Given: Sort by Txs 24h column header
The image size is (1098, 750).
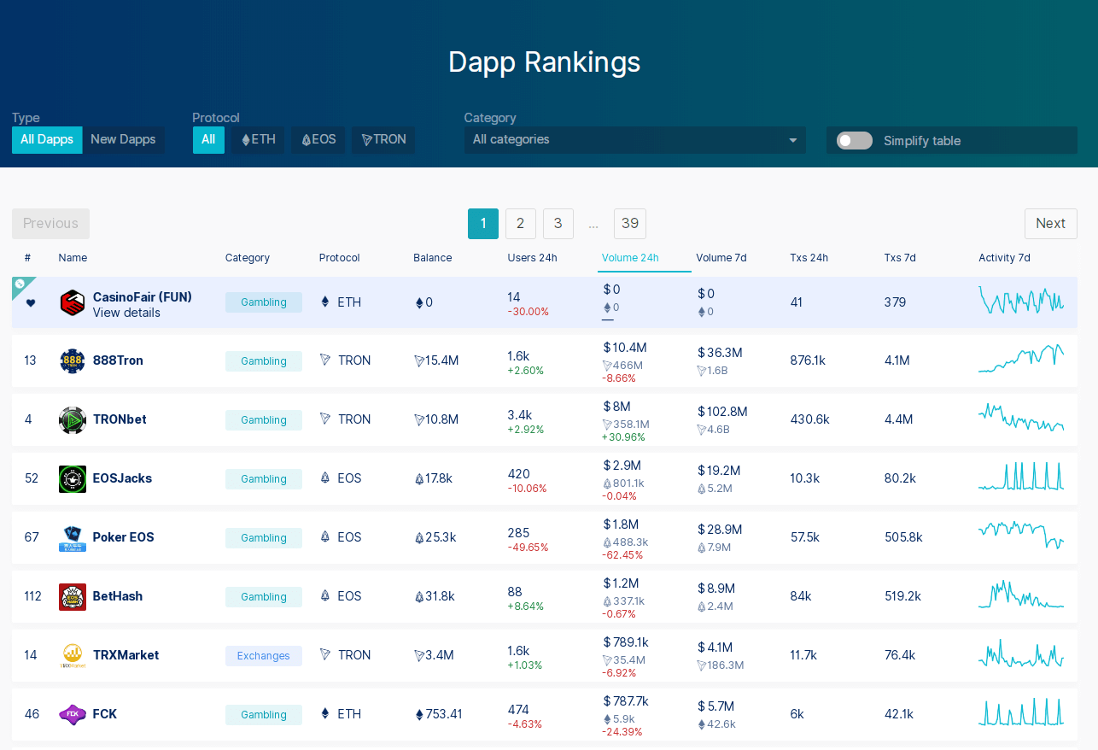Looking at the screenshot, I should point(809,258).
